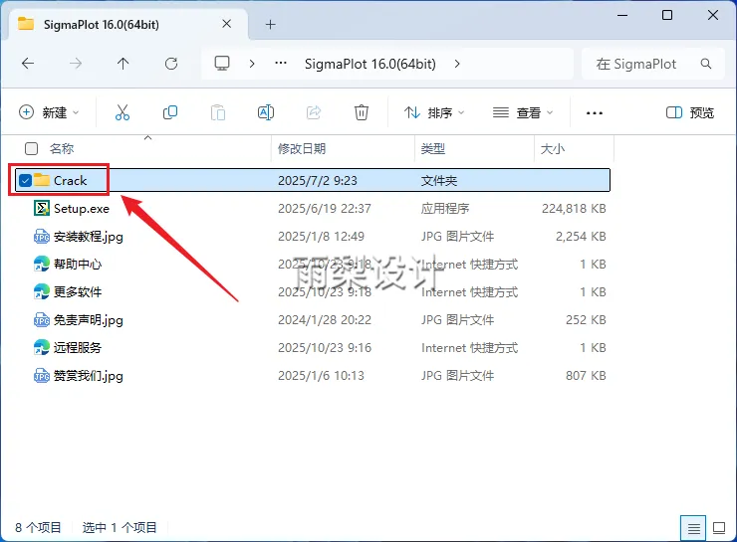
Task: Click the Delete trash can icon
Action: [x=362, y=112]
